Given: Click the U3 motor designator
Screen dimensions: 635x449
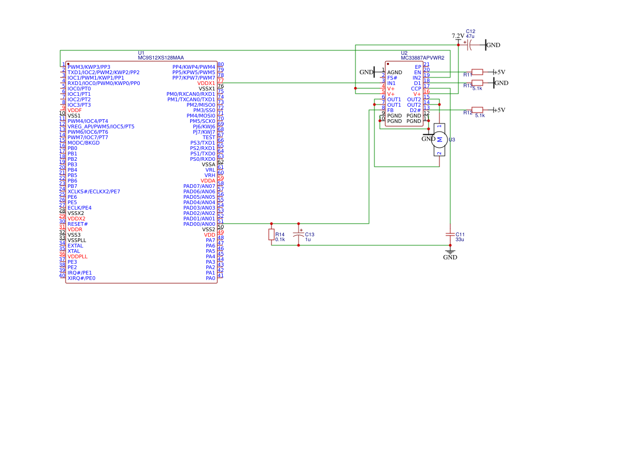Looking at the screenshot, I should point(452,140).
